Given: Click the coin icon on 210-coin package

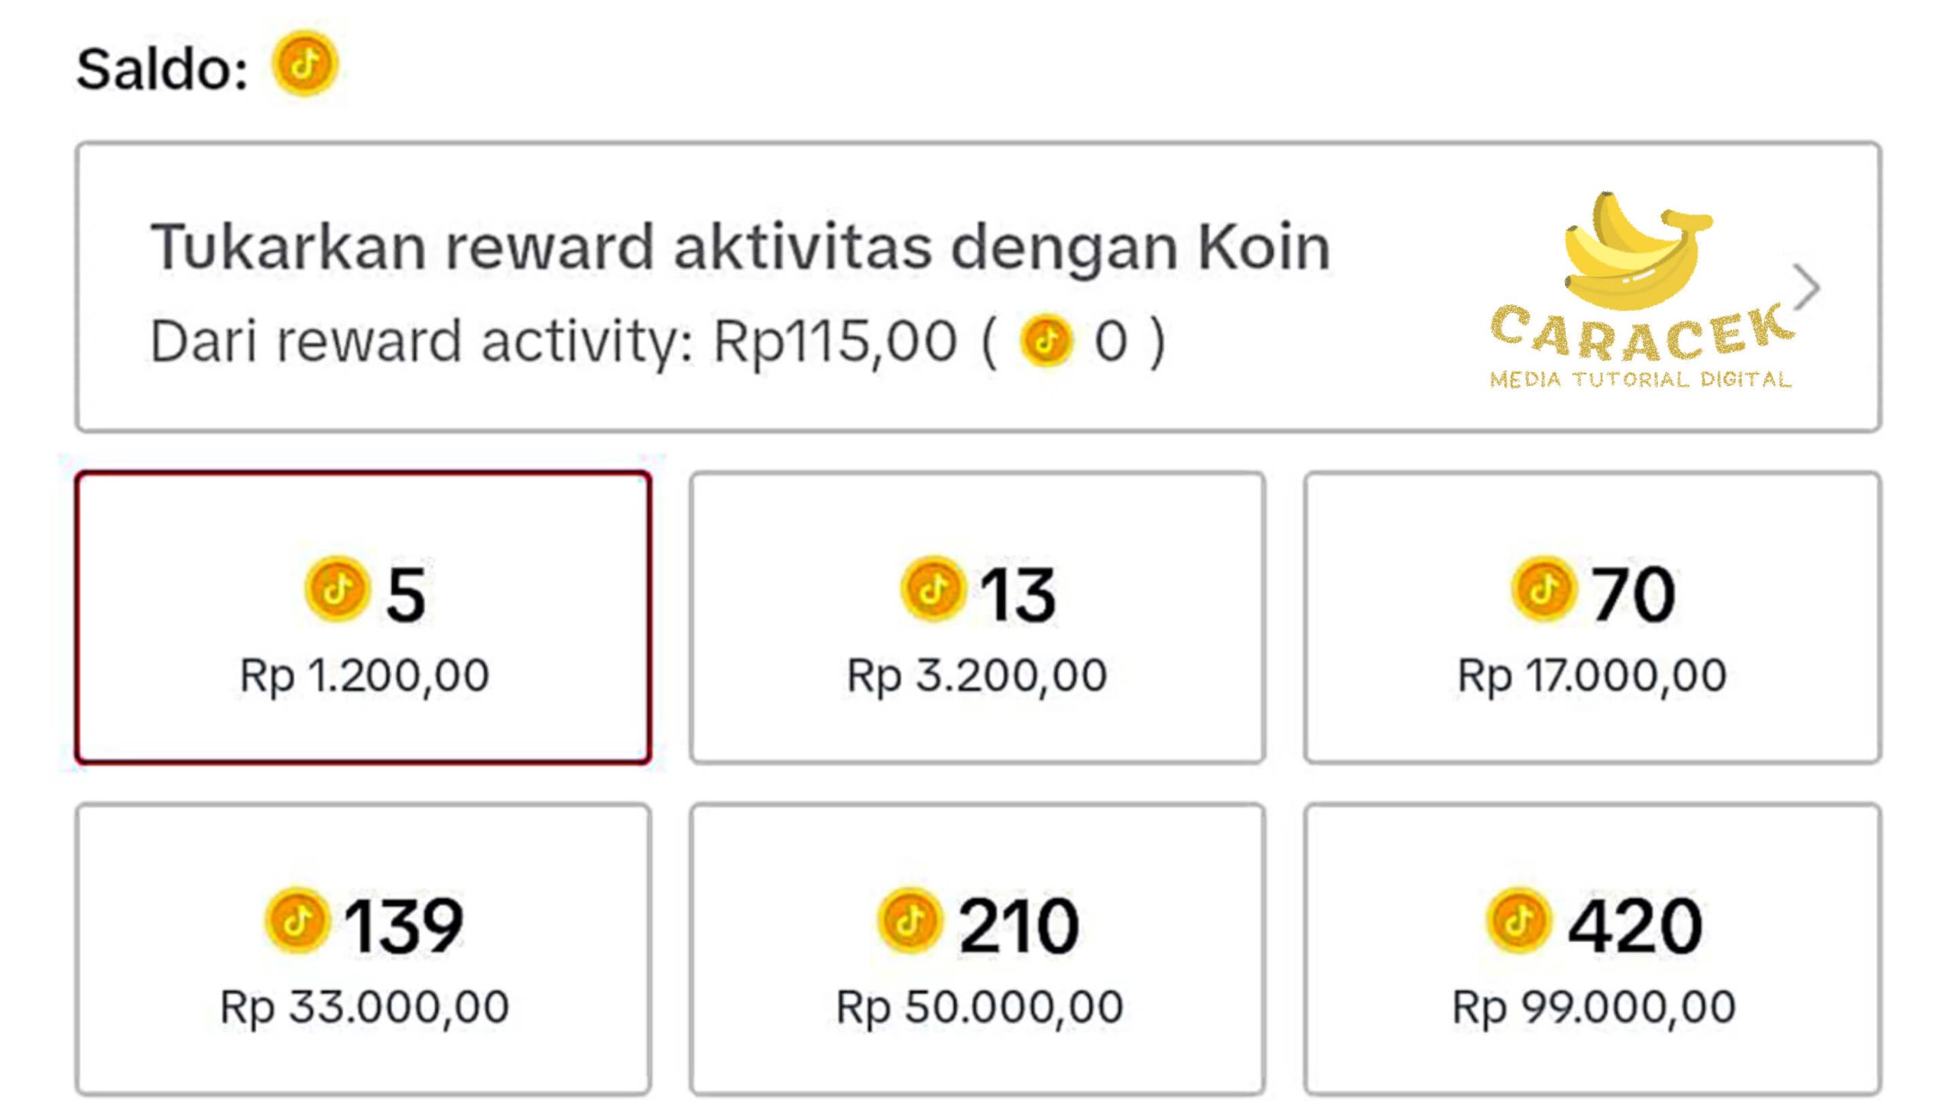Looking at the screenshot, I should point(909,921).
